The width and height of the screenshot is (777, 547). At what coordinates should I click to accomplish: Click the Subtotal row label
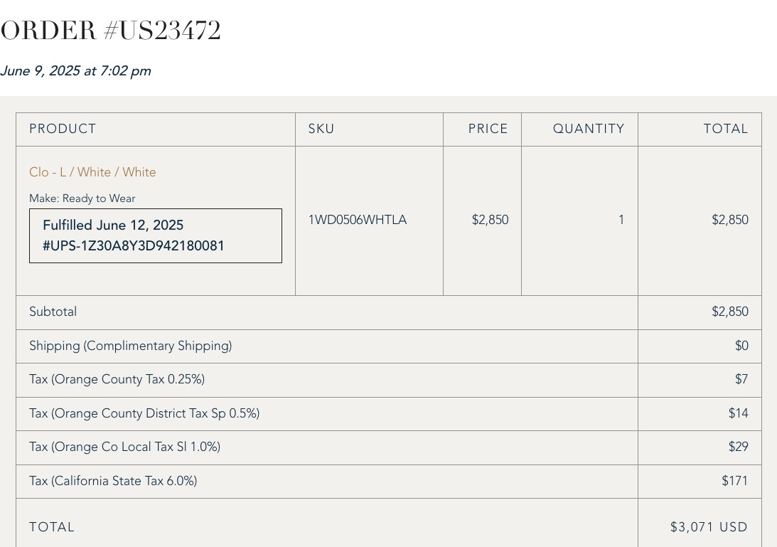point(53,312)
